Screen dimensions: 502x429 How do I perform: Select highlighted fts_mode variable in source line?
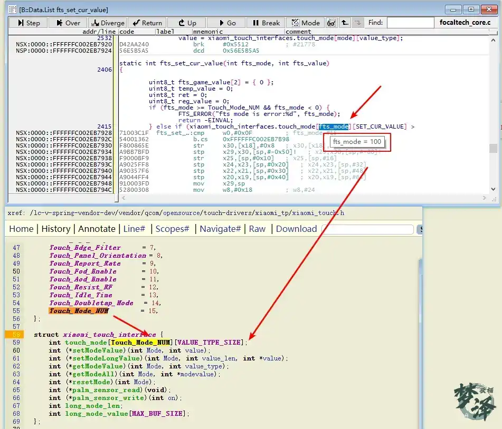pos(334,126)
